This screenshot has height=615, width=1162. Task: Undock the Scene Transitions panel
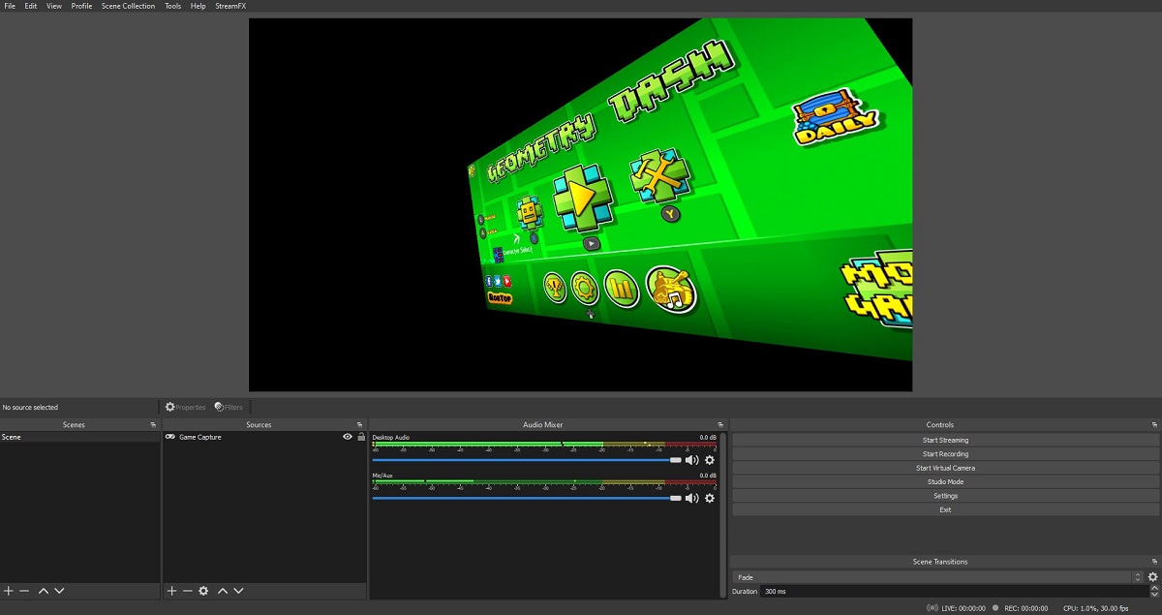tap(1154, 562)
